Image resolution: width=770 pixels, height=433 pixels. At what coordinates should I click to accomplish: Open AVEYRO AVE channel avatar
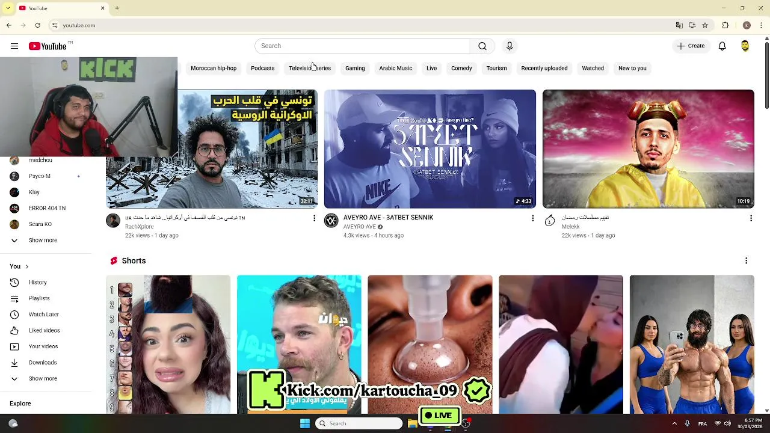coord(331,221)
